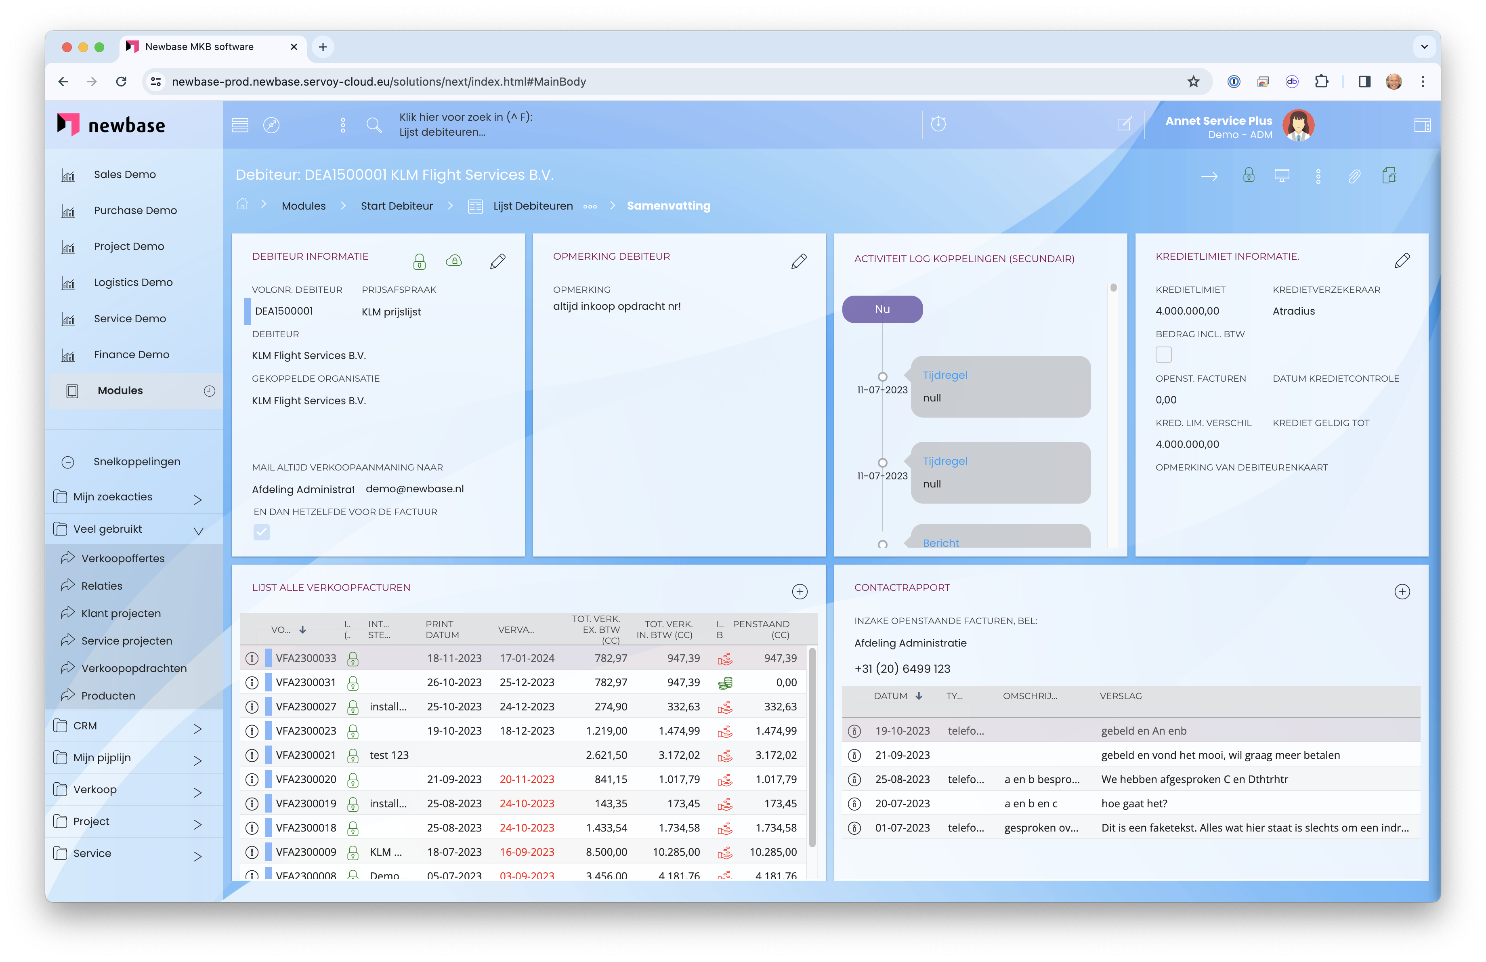Viewport: 1486px width, 962px height.
Task: Click the pencil icon in Debiteur Informatie
Action: coord(497,261)
